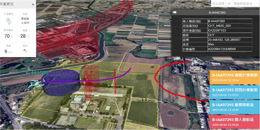Close the weather status panel

pyautogui.click(x=33, y=5)
